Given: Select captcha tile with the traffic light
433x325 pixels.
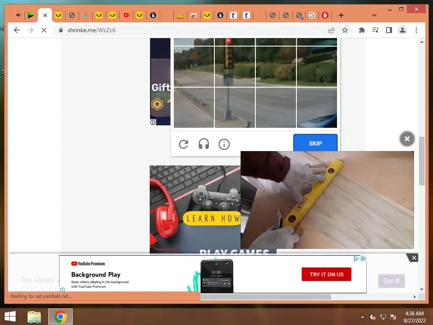Looking at the screenshot, I should click(x=235, y=66).
